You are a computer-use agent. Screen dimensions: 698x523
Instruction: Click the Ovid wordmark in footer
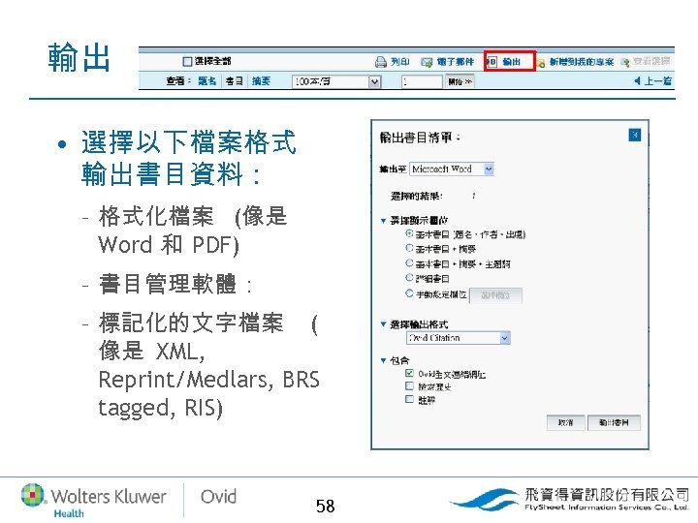218,497
